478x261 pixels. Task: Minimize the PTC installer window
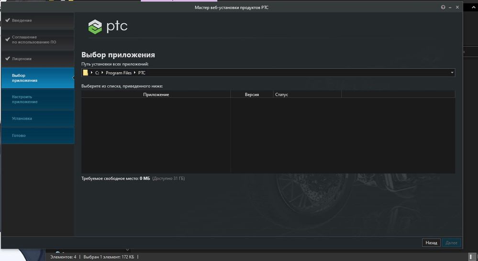tap(450, 8)
